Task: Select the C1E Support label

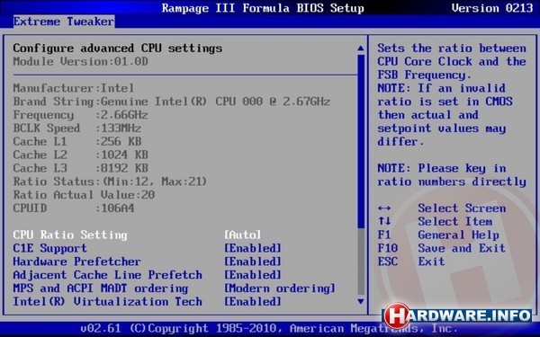Action: coord(49,248)
